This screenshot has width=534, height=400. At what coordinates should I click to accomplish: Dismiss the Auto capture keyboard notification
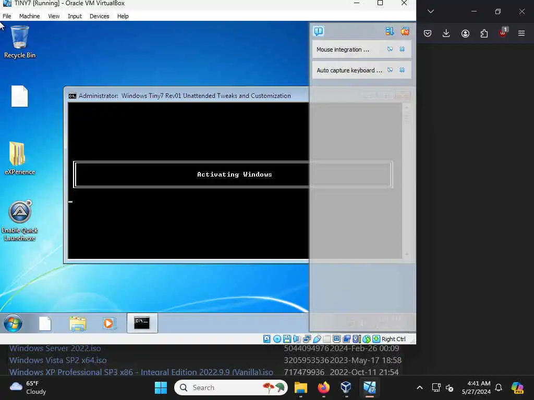pyautogui.click(x=402, y=70)
